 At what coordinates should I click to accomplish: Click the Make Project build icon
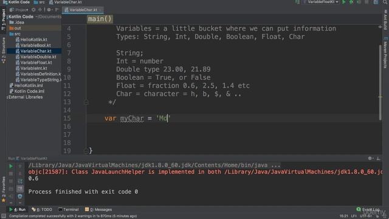(x=297, y=2)
